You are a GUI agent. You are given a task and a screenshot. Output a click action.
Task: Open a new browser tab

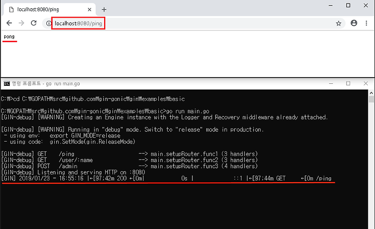pos(104,9)
